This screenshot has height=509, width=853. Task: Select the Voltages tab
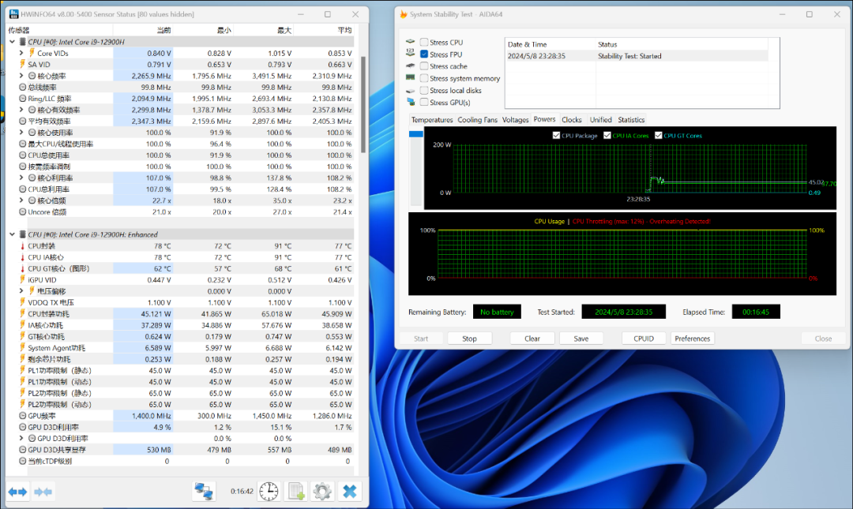point(515,120)
